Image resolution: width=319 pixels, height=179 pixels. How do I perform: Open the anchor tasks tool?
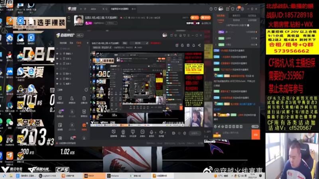tap(84, 100)
